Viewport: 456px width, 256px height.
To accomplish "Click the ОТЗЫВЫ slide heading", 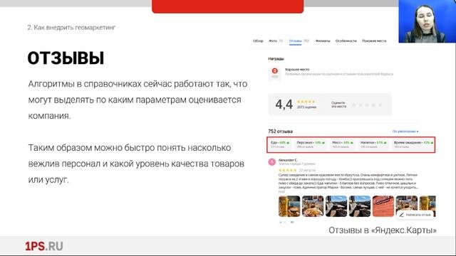I will 66,58.
